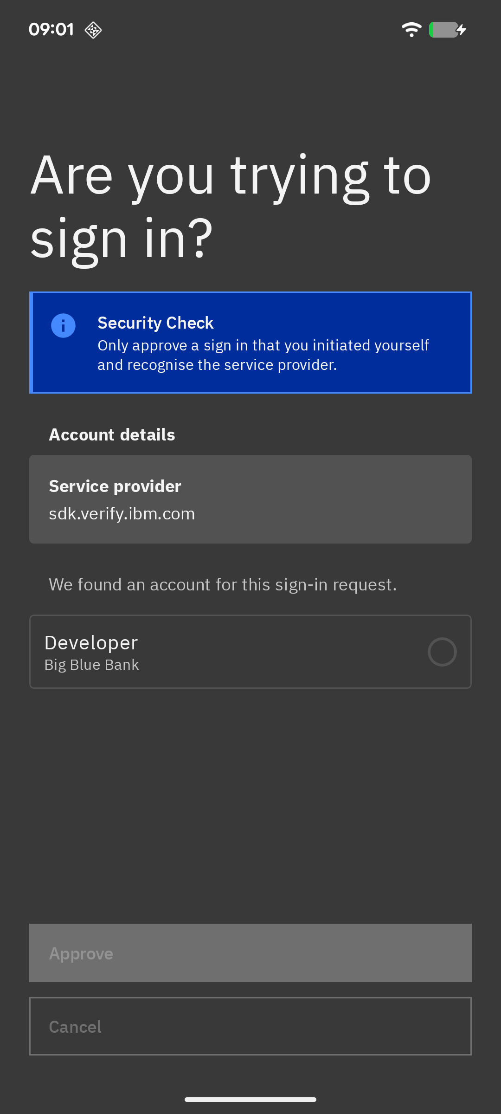Tap the Security Check notification banner message
The height and width of the screenshot is (1114, 501).
click(263, 355)
